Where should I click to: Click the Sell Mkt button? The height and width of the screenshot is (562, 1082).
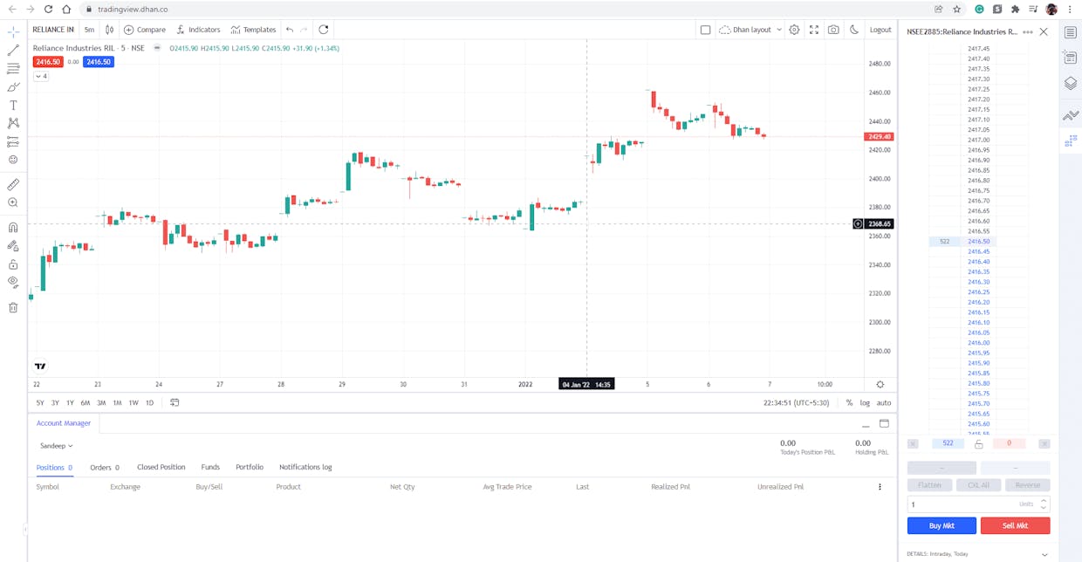coord(1015,525)
